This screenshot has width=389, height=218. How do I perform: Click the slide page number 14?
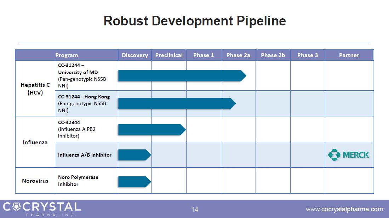coord(195,209)
